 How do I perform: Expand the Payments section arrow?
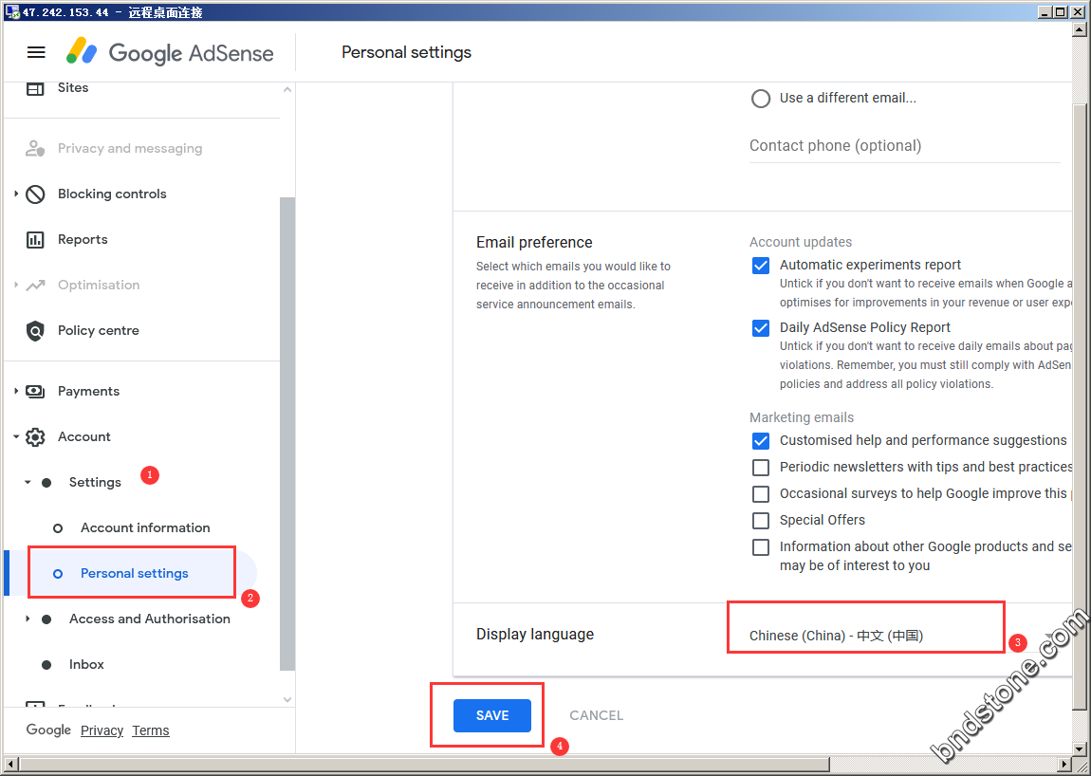(16, 391)
